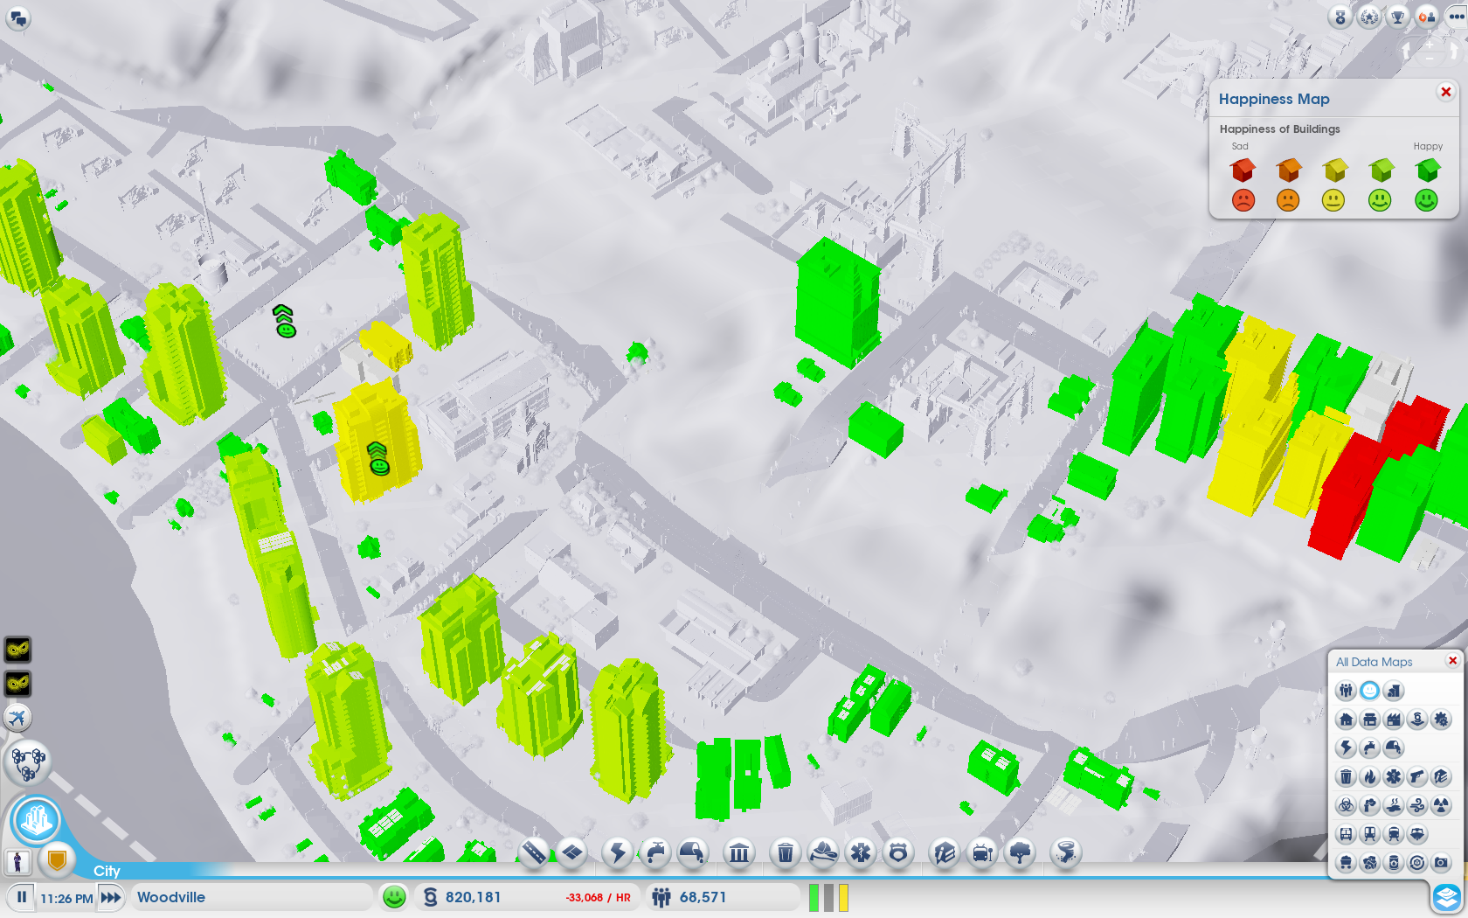The image size is (1468, 918).
Task: Show the Fire data map
Action: click(x=1369, y=776)
